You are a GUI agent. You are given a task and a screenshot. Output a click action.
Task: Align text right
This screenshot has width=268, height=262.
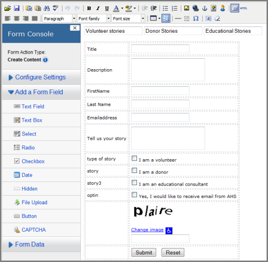tap(26, 18)
